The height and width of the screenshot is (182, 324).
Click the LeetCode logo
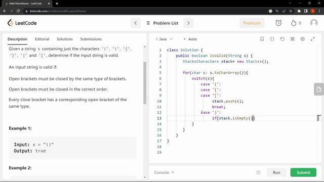point(22,23)
